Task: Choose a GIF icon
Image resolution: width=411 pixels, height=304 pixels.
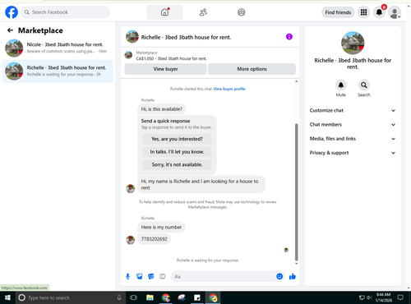Action: 163,276
